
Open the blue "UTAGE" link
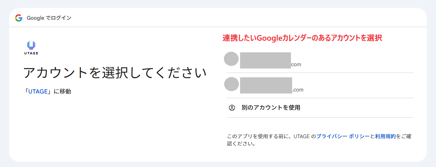coord(38,91)
